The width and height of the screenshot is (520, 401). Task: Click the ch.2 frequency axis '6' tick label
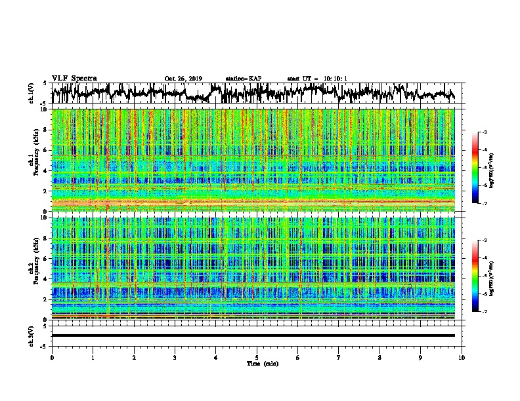[46, 258]
